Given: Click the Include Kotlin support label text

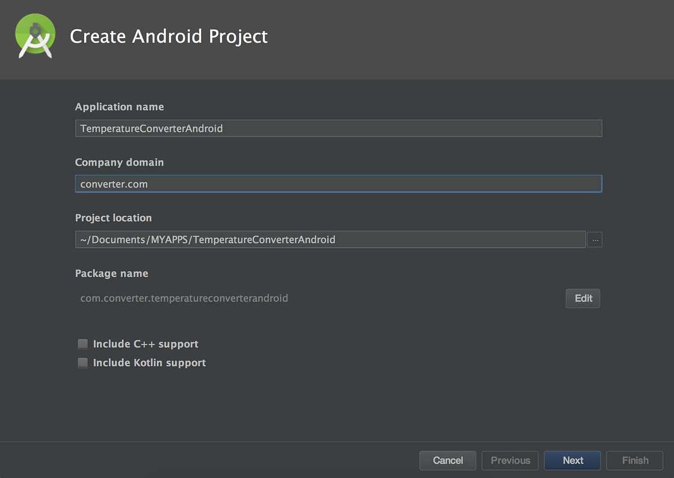Looking at the screenshot, I should coord(149,362).
